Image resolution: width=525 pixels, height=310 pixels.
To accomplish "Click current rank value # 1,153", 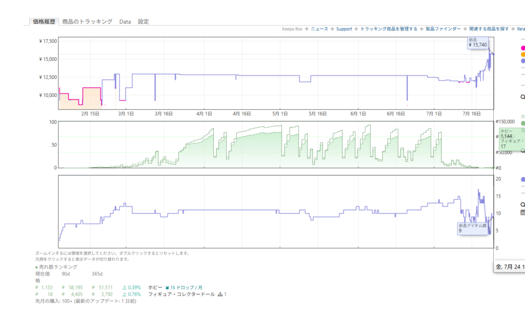I will coord(44,287).
